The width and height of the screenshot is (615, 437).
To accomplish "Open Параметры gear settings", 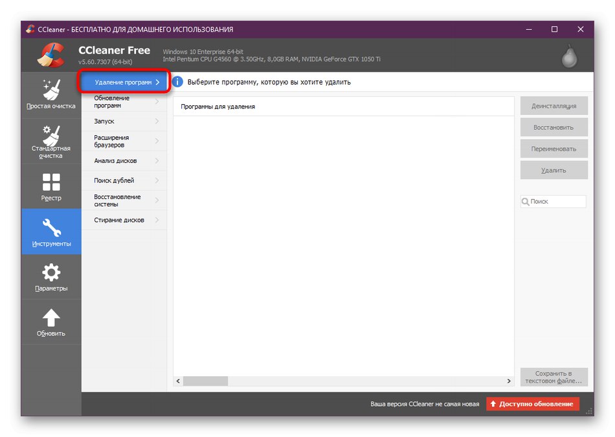I will tap(51, 277).
